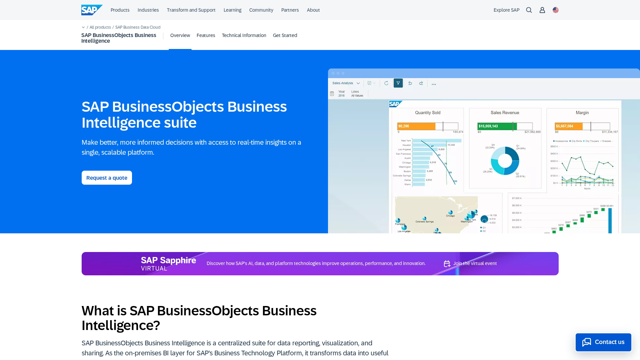Select the Overview tab

180,35
